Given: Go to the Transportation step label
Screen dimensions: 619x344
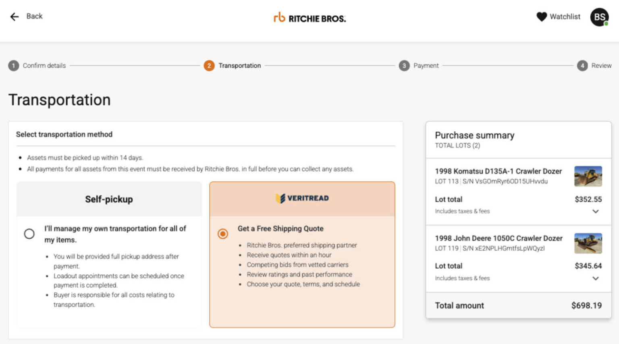Looking at the screenshot, I should tap(239, 66).
